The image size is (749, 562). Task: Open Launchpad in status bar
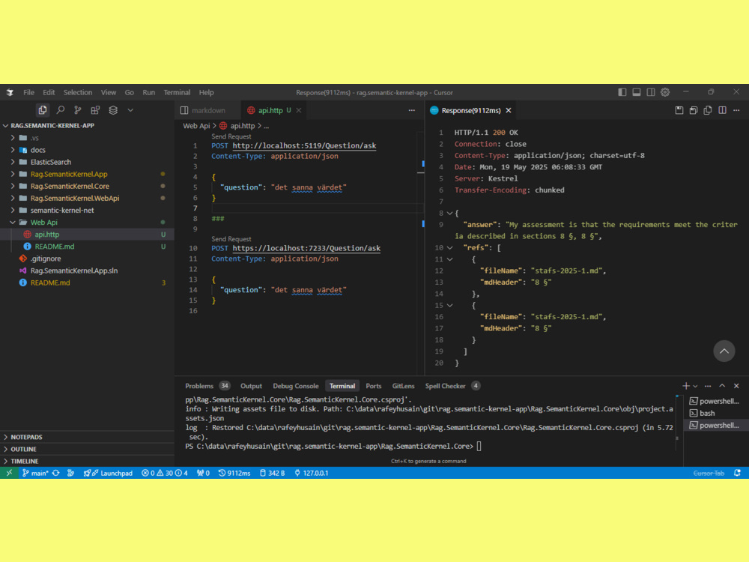(109, 473)
